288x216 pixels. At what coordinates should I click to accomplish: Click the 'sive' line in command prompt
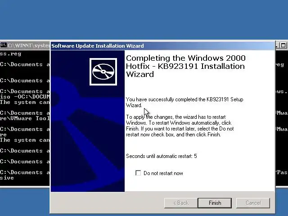(x=7, y=178)
